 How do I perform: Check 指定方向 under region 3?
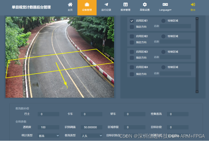132,58
